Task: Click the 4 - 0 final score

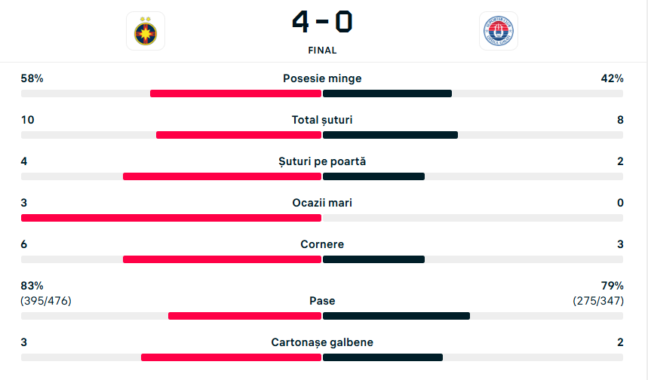Action: click(x=322, y=22)
